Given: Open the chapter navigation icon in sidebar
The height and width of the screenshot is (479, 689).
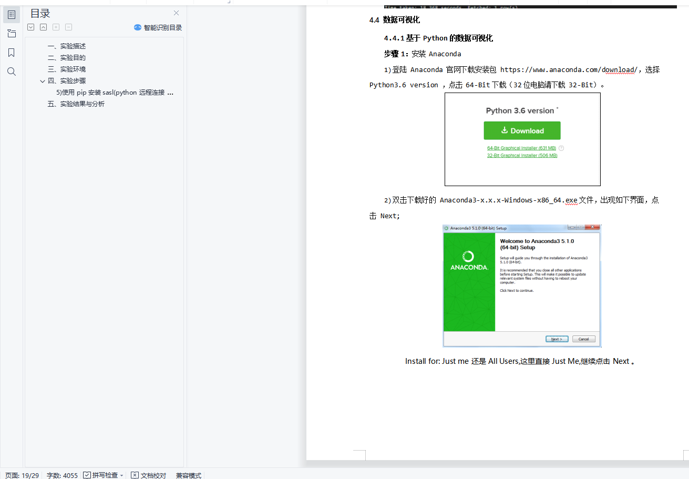Looking at the screenshot, I should coord(12,34).
